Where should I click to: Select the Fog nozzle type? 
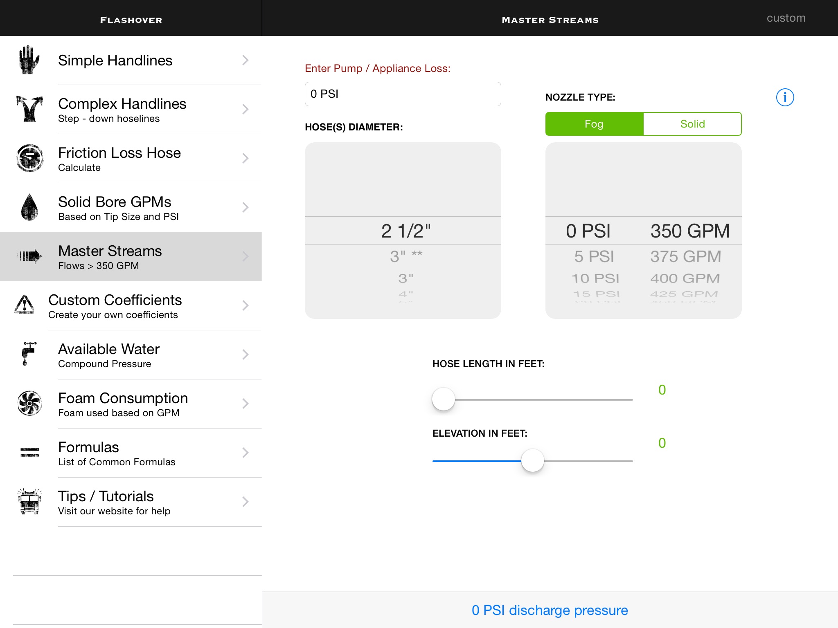594,124
